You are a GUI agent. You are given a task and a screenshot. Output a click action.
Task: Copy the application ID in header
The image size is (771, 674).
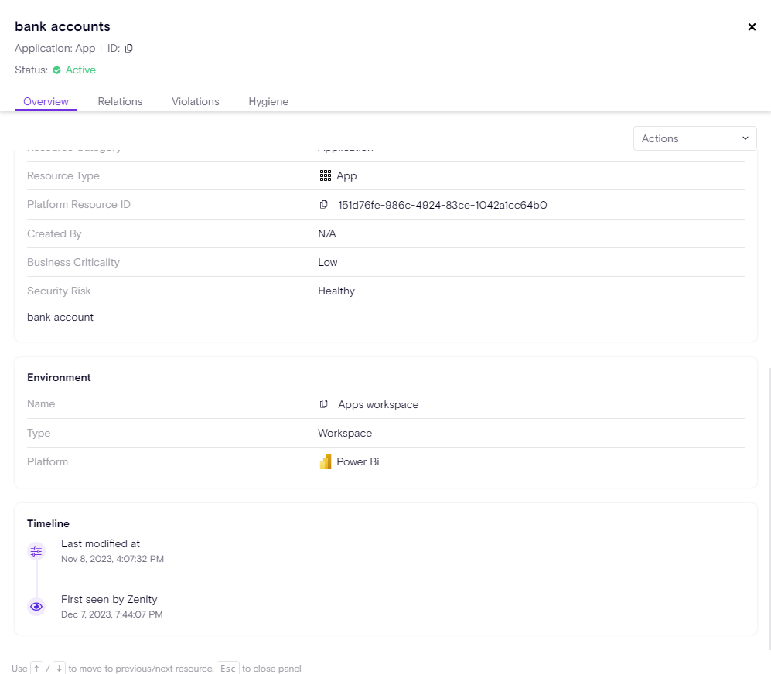point(129,49)
